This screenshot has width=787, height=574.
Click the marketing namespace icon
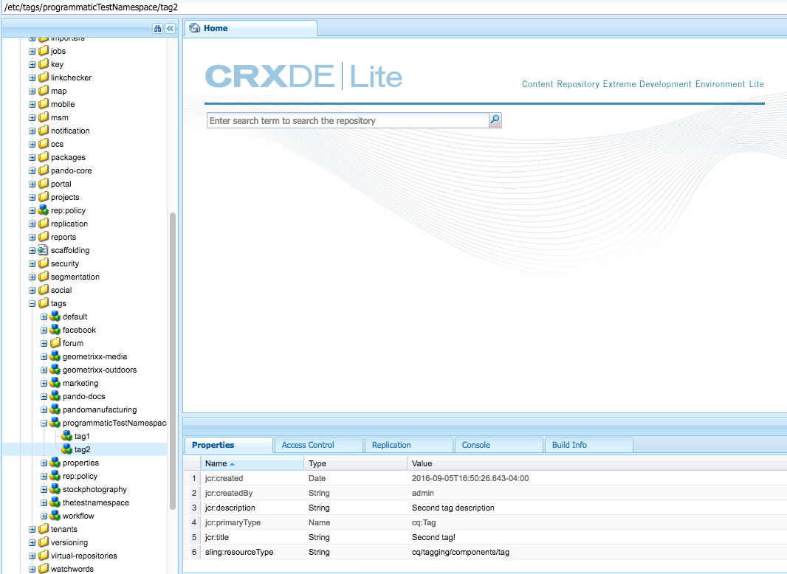coord(55,383)
